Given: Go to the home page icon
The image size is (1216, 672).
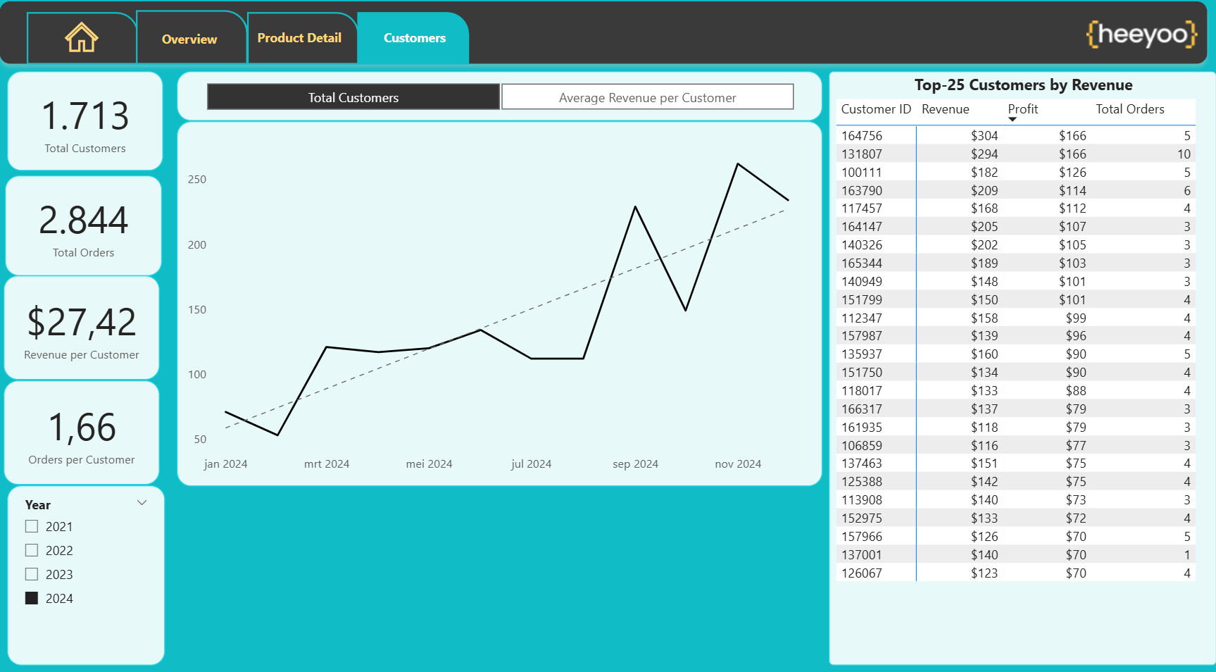Looking at the screenshot, I should pos(82,37).
